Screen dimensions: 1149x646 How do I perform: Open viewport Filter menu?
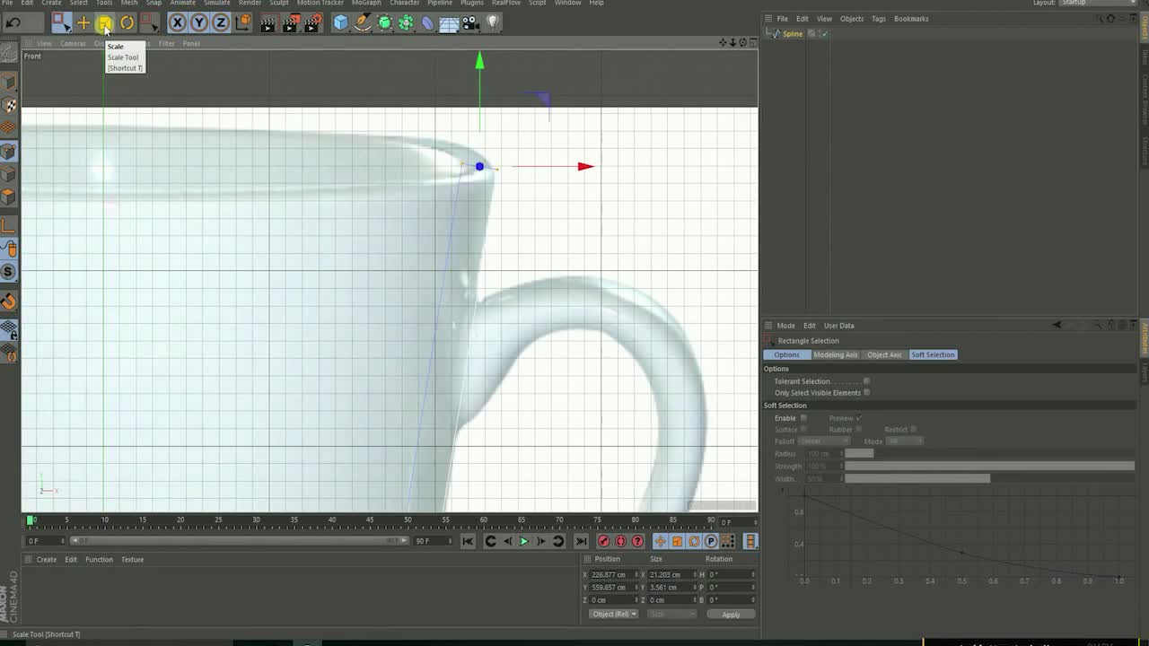coord(166,43)
